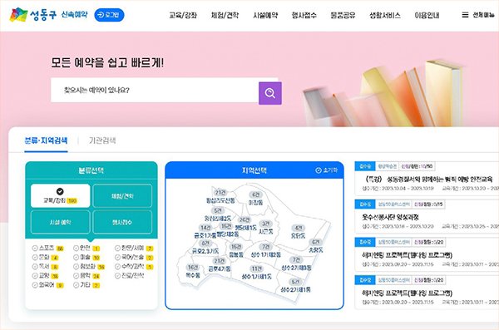Check the 국어/논술 subcategory

(x=134, y=257)
